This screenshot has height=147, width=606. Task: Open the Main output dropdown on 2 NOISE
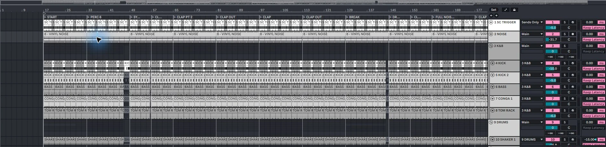coord(532,34)
